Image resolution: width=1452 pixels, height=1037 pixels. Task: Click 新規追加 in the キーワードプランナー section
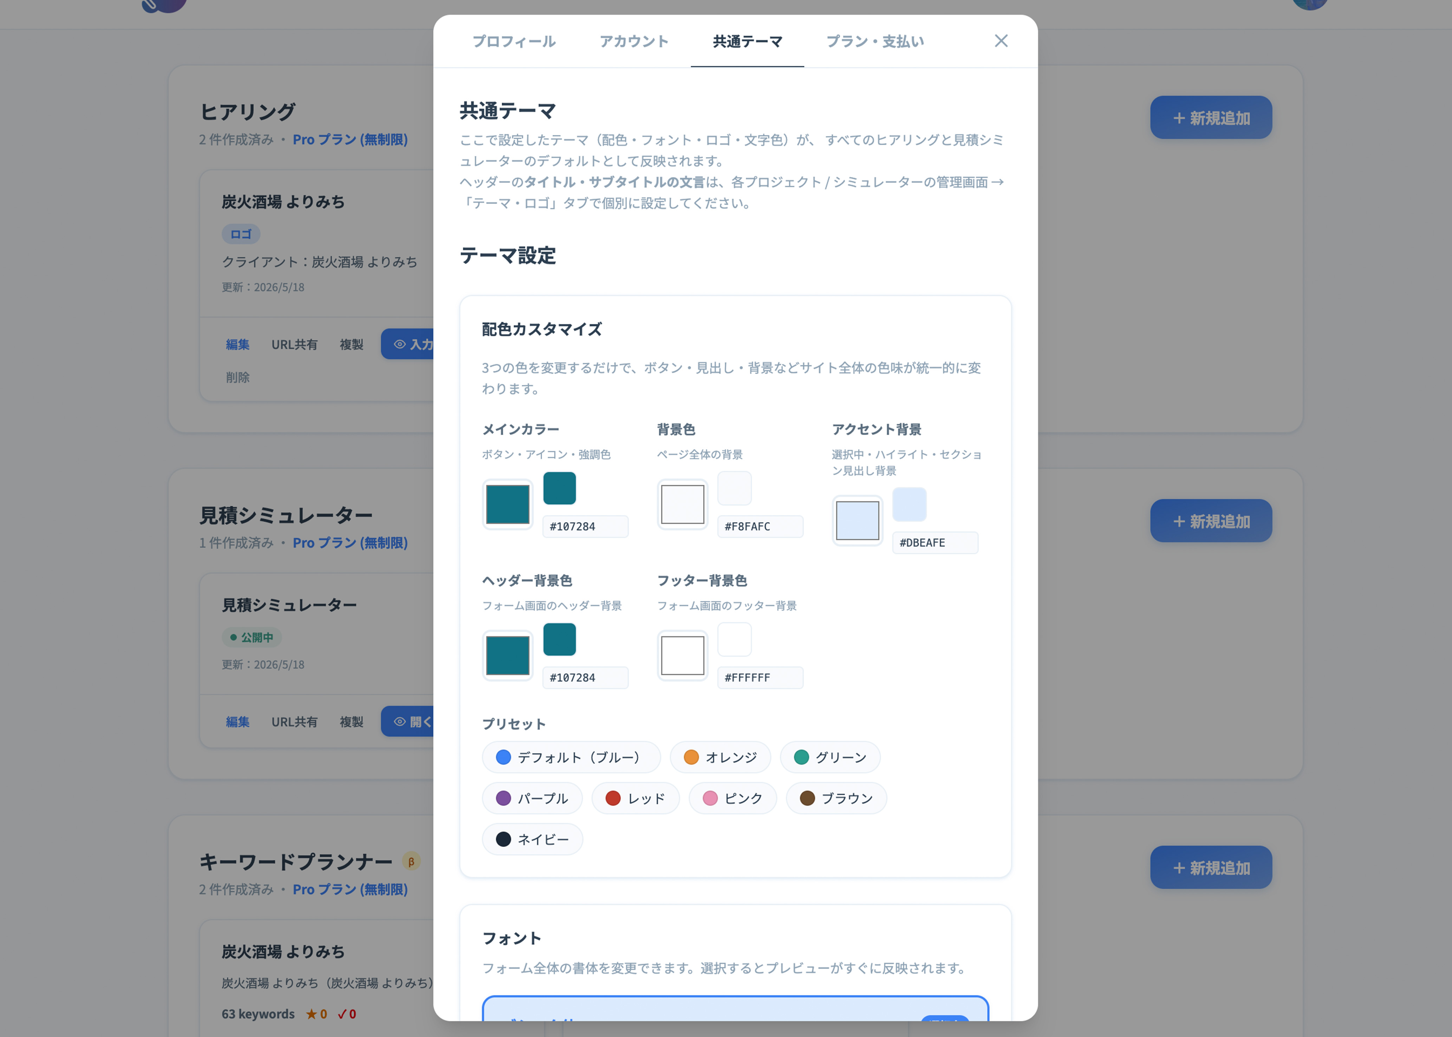coord(1211,867)
